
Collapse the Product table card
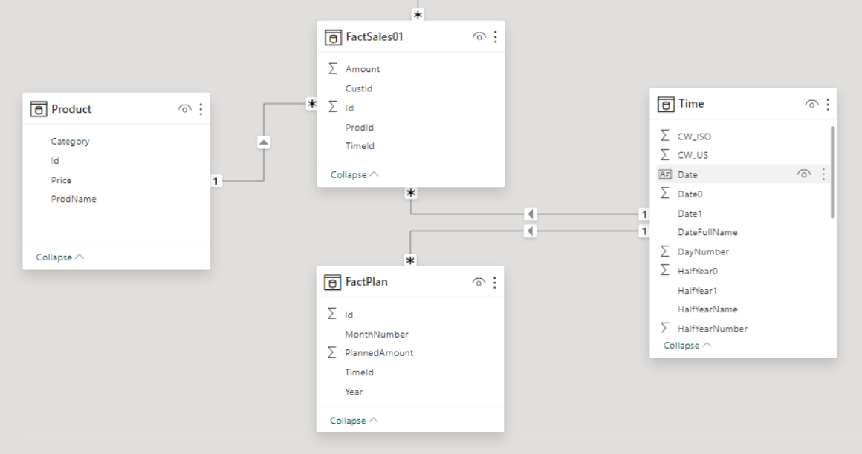pyautogui.click(x=59, y=257)
